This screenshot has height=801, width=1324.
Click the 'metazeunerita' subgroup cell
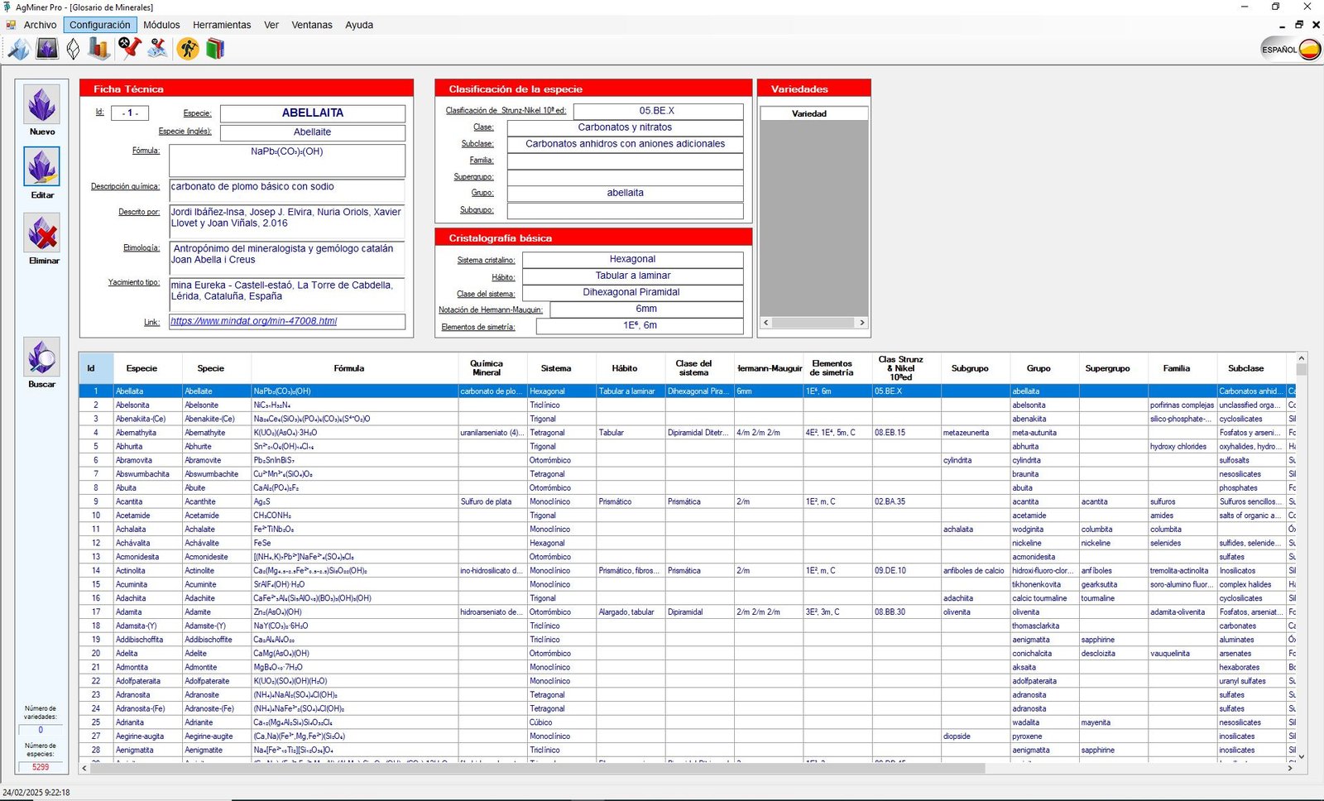(x=976, y=433)
